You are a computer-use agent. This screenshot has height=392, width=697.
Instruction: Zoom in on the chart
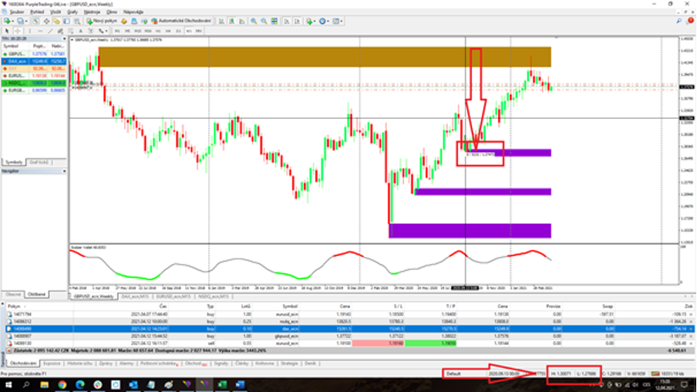[254, 21]
